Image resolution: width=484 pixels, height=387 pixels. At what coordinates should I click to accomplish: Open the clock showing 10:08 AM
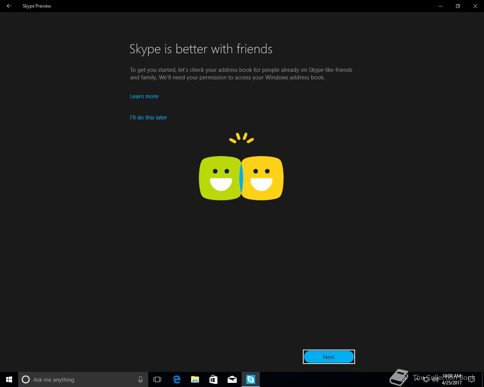(x=452, y=379)
